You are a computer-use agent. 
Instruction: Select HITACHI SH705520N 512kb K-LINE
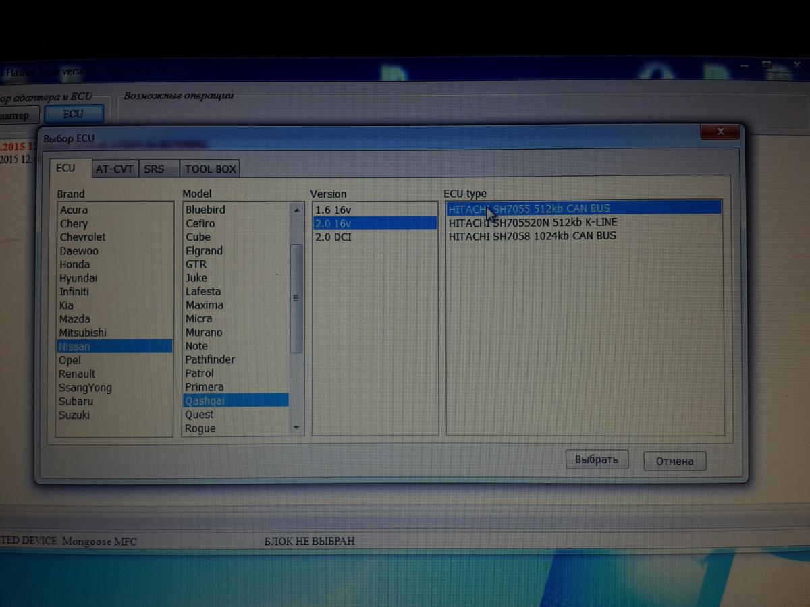pyautogui.click(x=585, y=222)
